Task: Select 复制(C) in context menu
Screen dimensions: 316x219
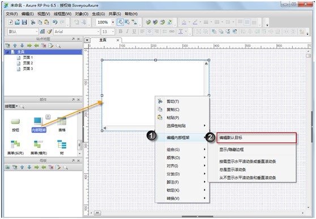Action: [182, 109]
